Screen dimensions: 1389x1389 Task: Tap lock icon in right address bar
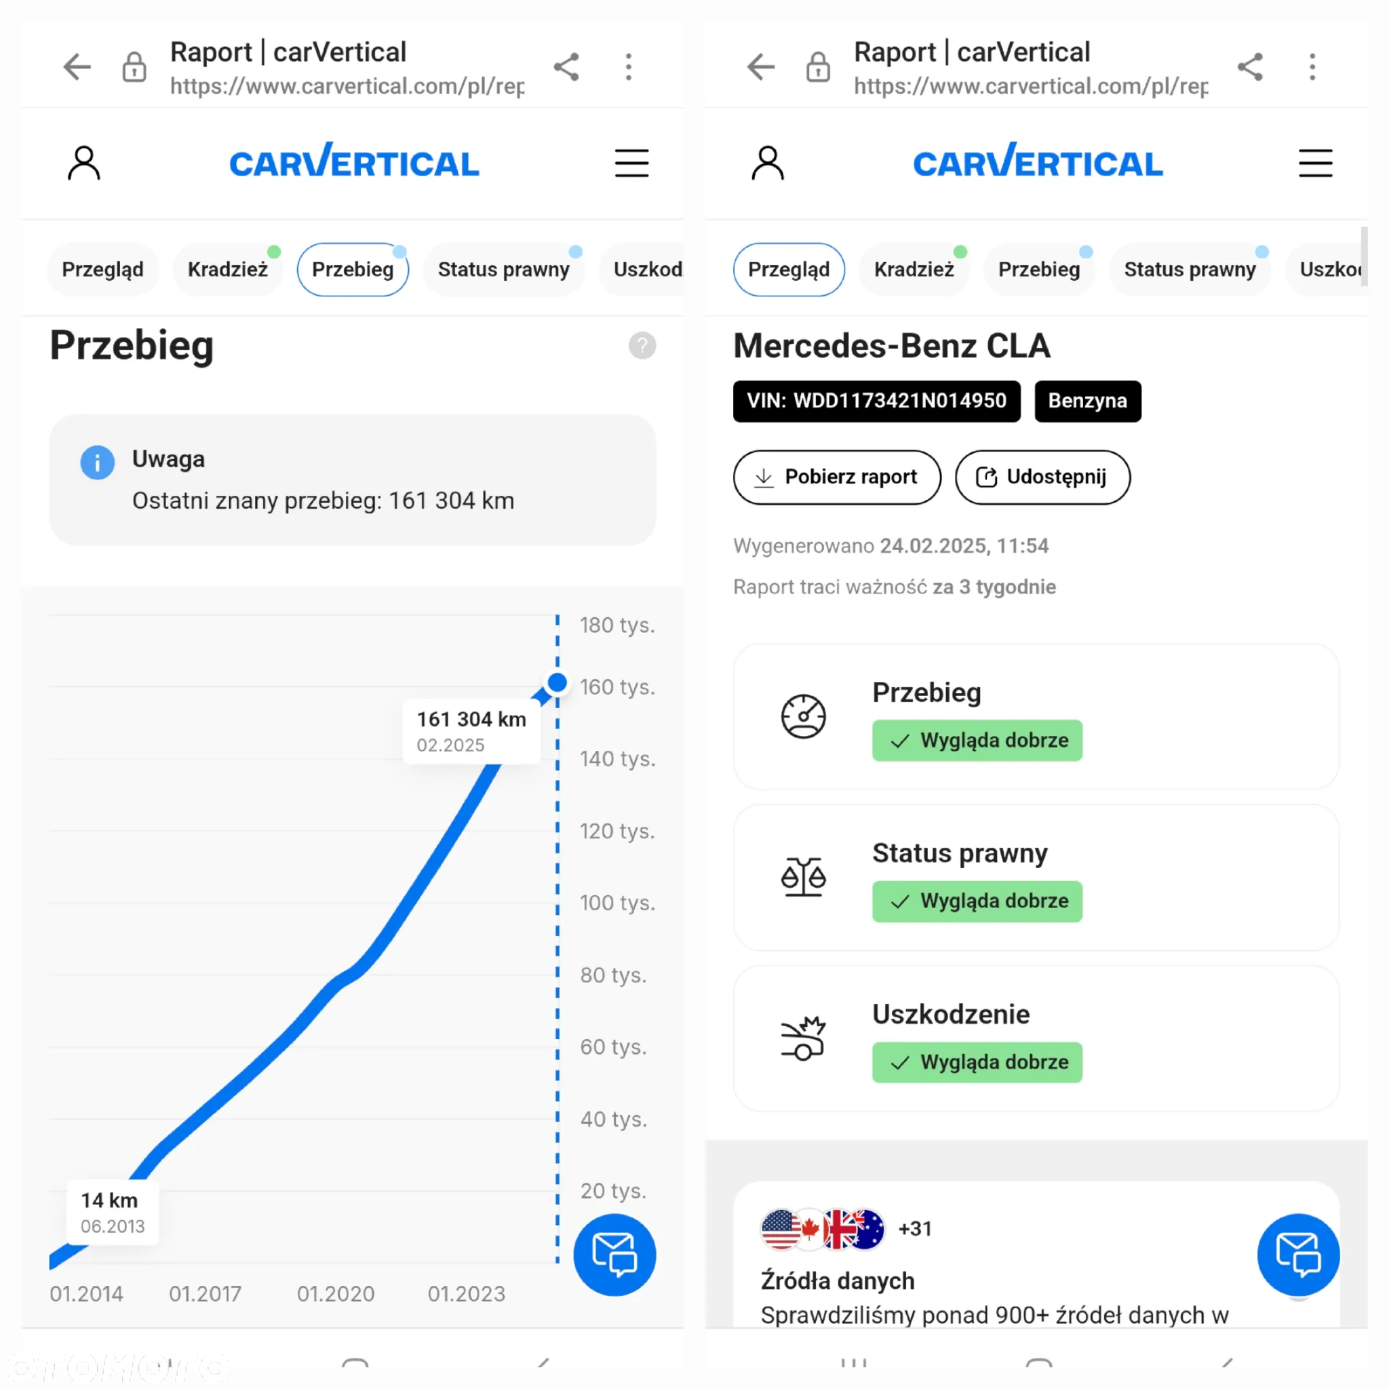coord(818,67)
